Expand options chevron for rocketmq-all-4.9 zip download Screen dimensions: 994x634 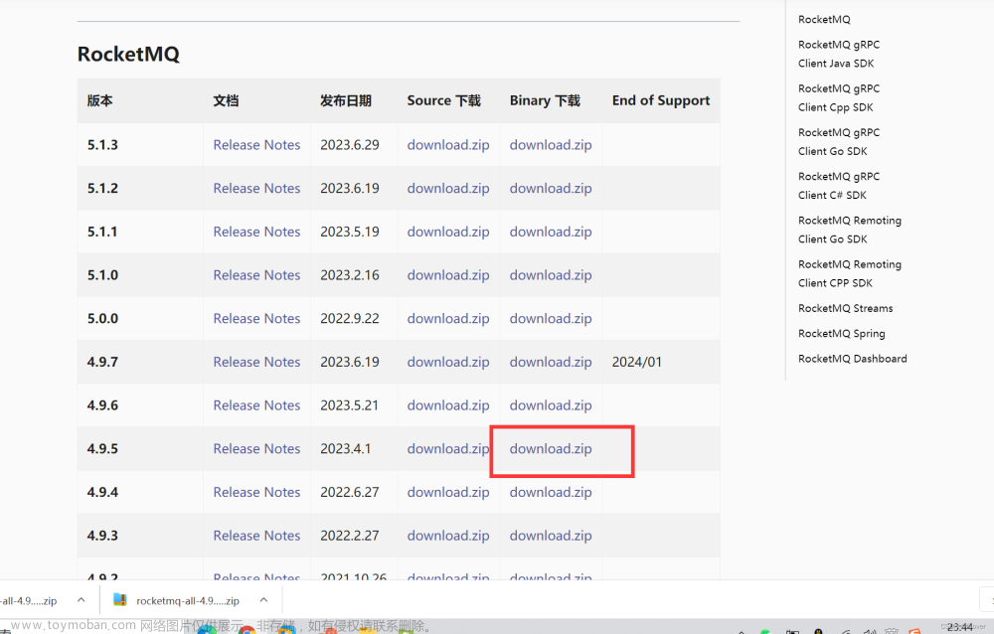263,600
